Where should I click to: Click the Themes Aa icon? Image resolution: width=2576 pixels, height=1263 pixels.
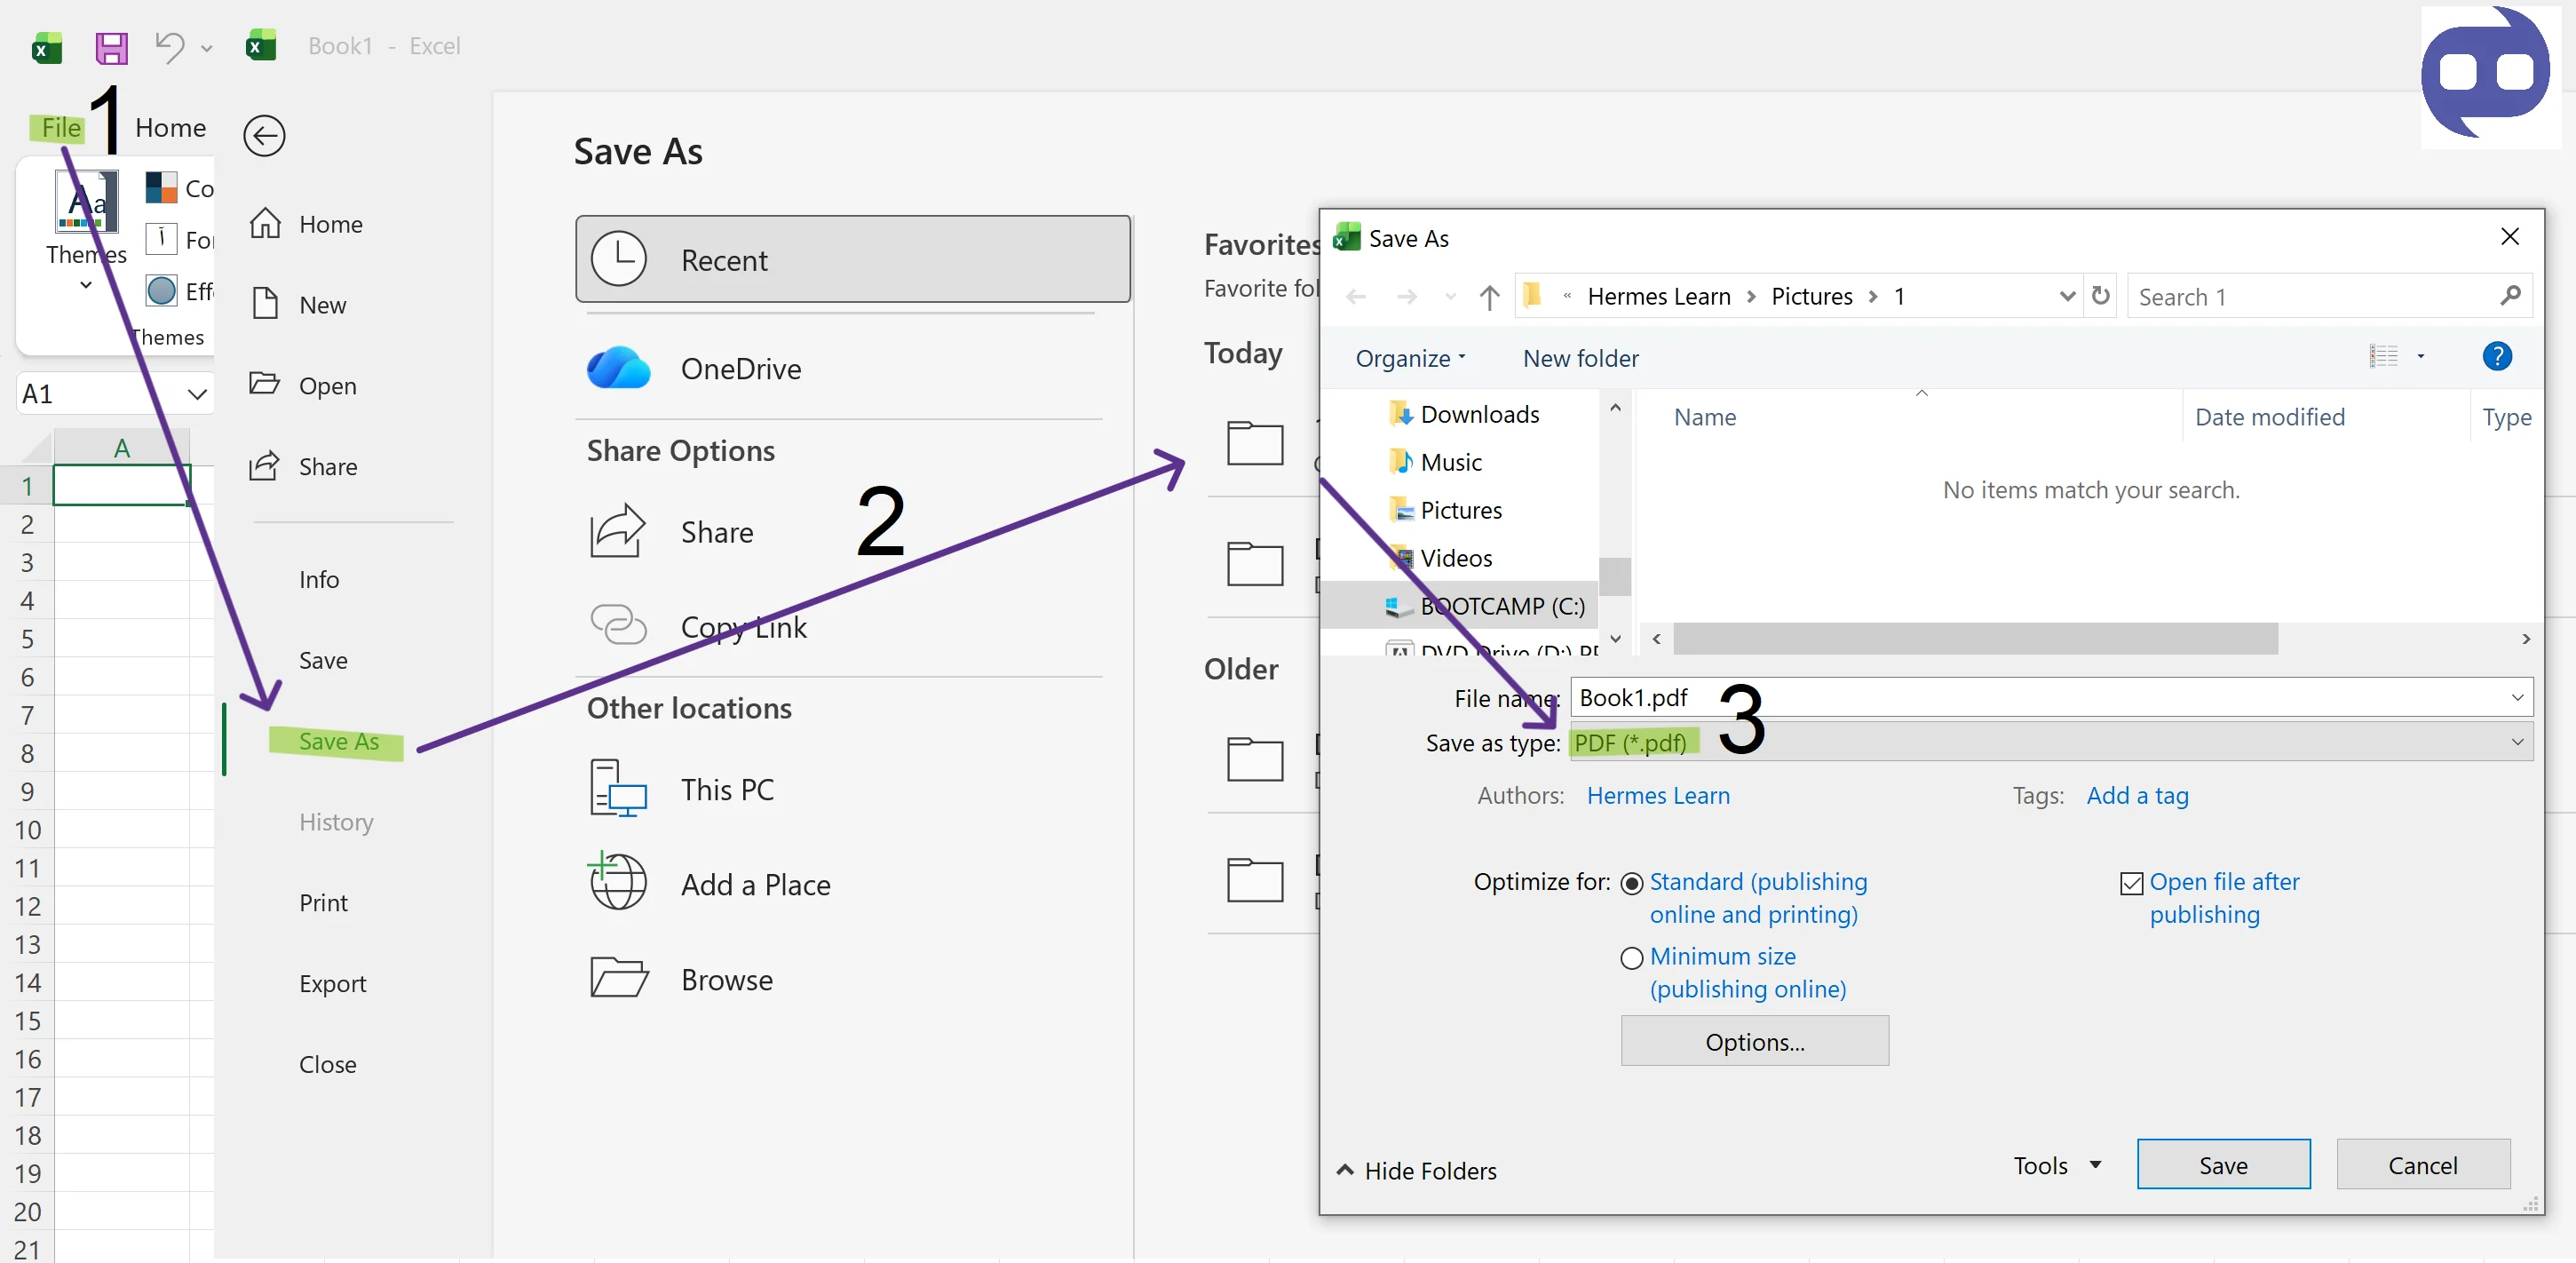[x=86, y=201]
